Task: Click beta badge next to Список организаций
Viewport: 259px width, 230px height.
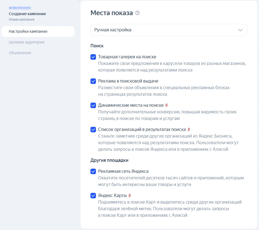Action: click(x=189, y=129)
